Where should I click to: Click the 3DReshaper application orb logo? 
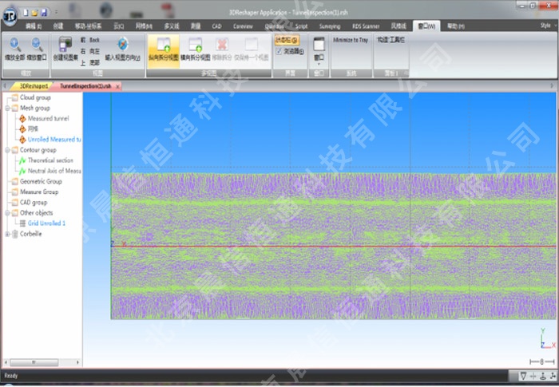coord(10,16)
